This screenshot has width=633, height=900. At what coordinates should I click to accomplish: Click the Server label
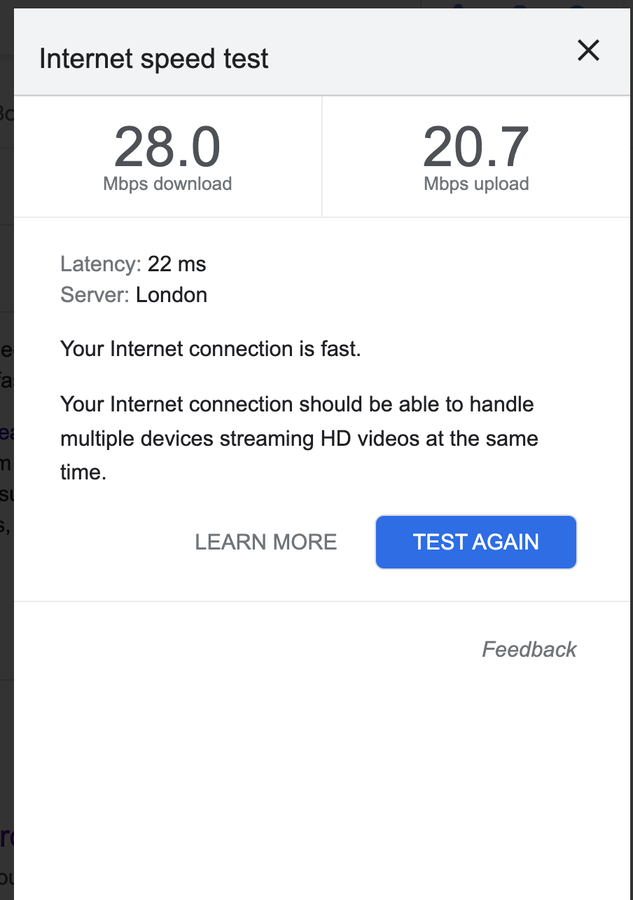point(95,295)
